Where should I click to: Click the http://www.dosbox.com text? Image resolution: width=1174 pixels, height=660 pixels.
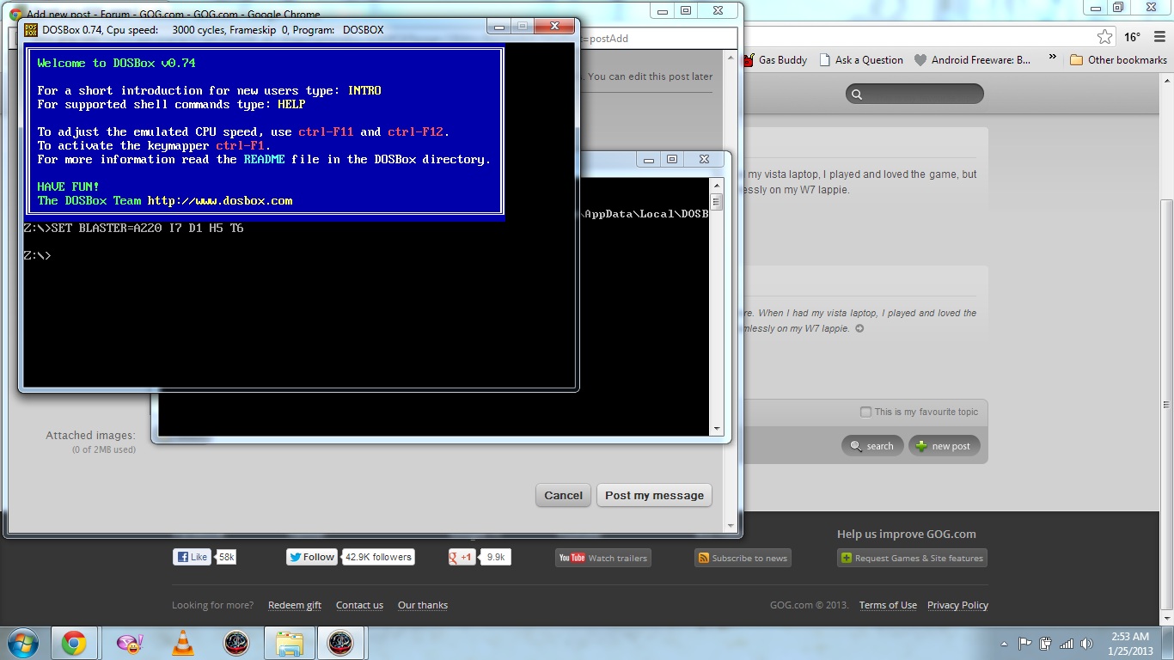point(220,201)
